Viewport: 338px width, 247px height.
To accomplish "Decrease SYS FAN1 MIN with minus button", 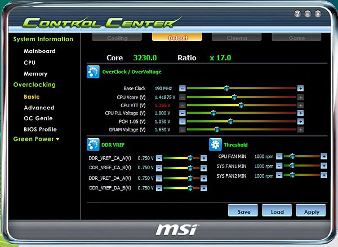I will point(279,166).
